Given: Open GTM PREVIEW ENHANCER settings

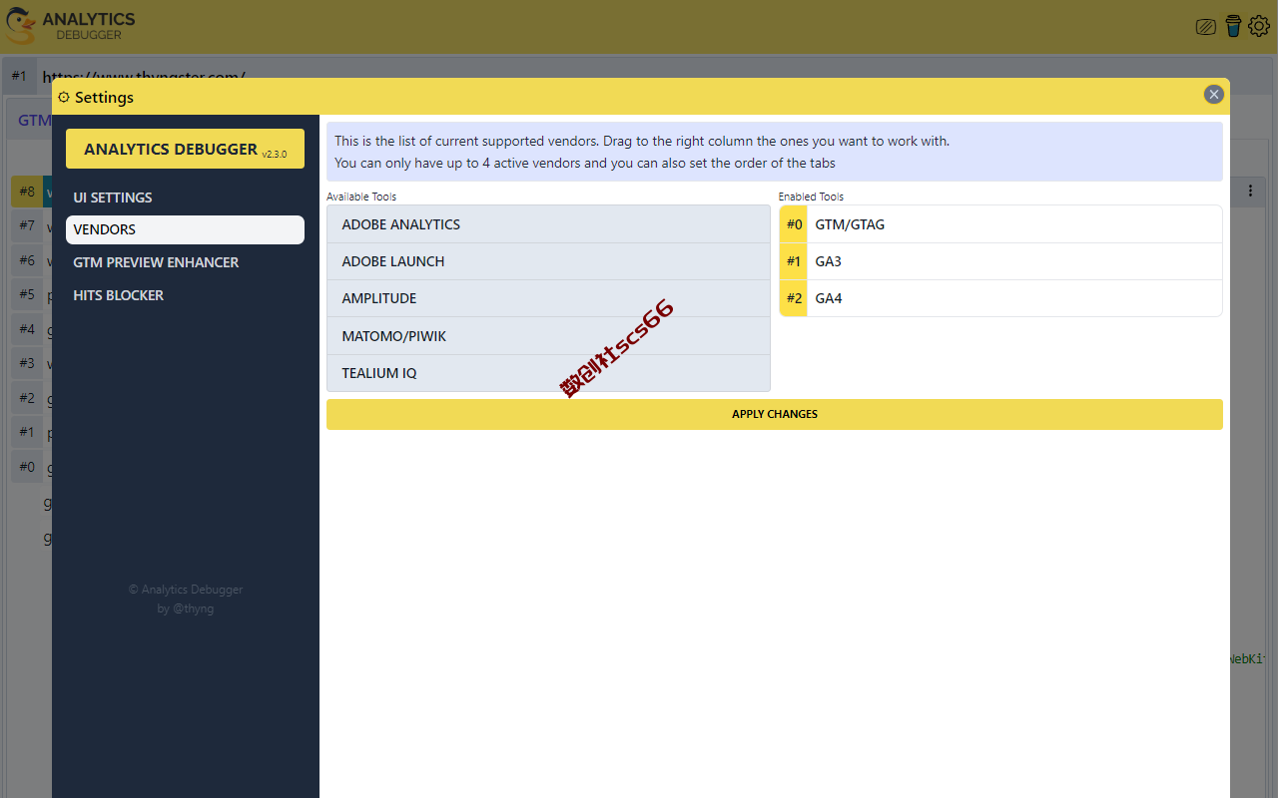Looking at the screenshot, I should (x=185, y=262).
